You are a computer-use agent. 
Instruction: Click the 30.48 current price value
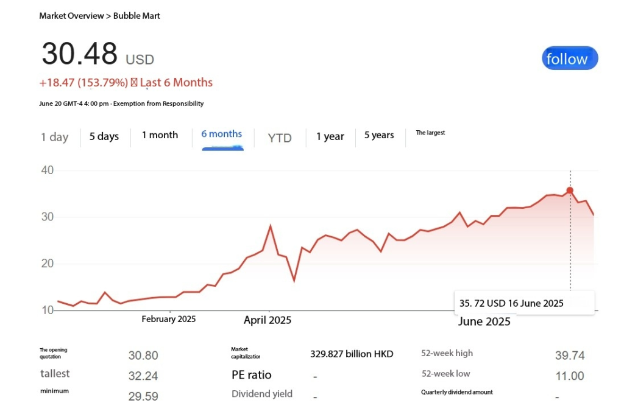pyautogui.click(x=80, y=54)
